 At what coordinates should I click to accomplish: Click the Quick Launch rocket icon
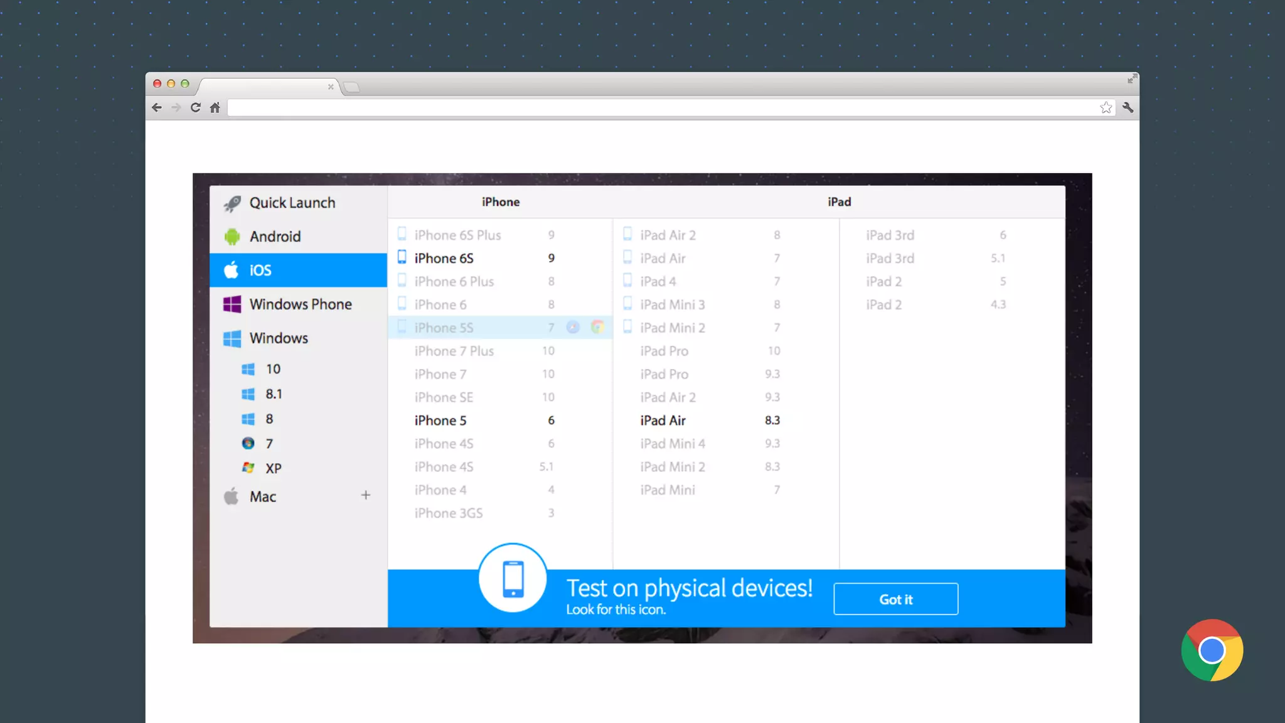click(232, 203)
